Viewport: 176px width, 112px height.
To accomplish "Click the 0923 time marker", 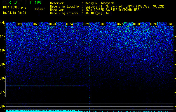I will tap(53, 24).
